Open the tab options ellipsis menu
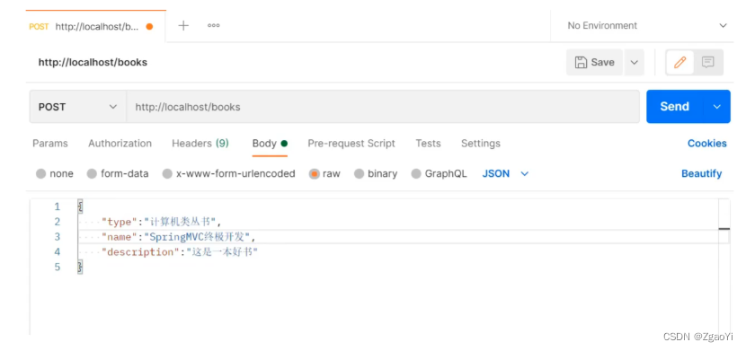The width and height of the screenshot is (746, 351). pyautogui.click(x=214, y=26)
